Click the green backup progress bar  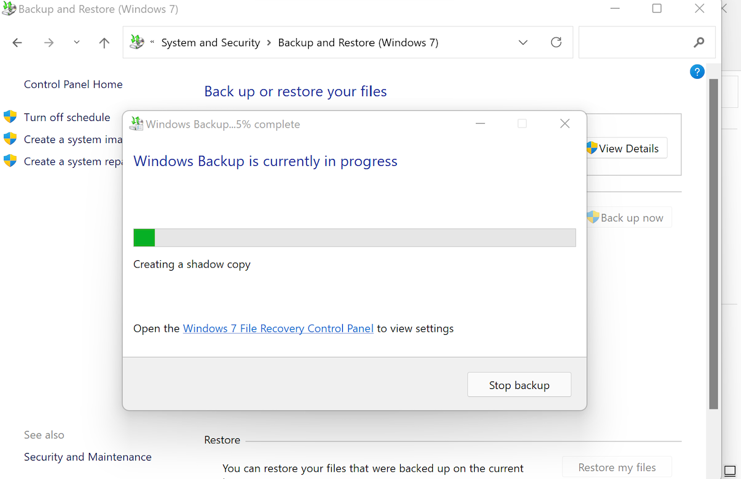[x=144, y=237]
